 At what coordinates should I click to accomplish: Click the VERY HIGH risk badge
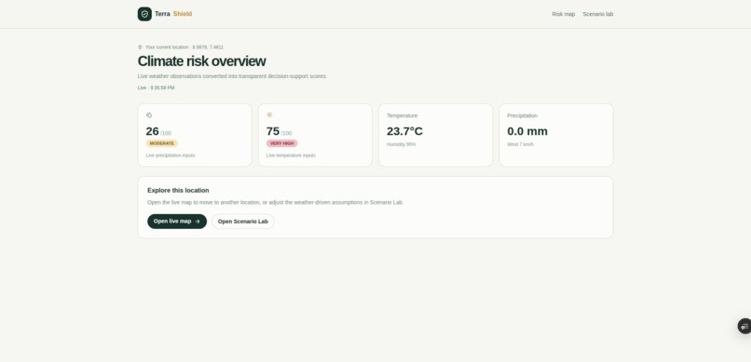point(281,143)
